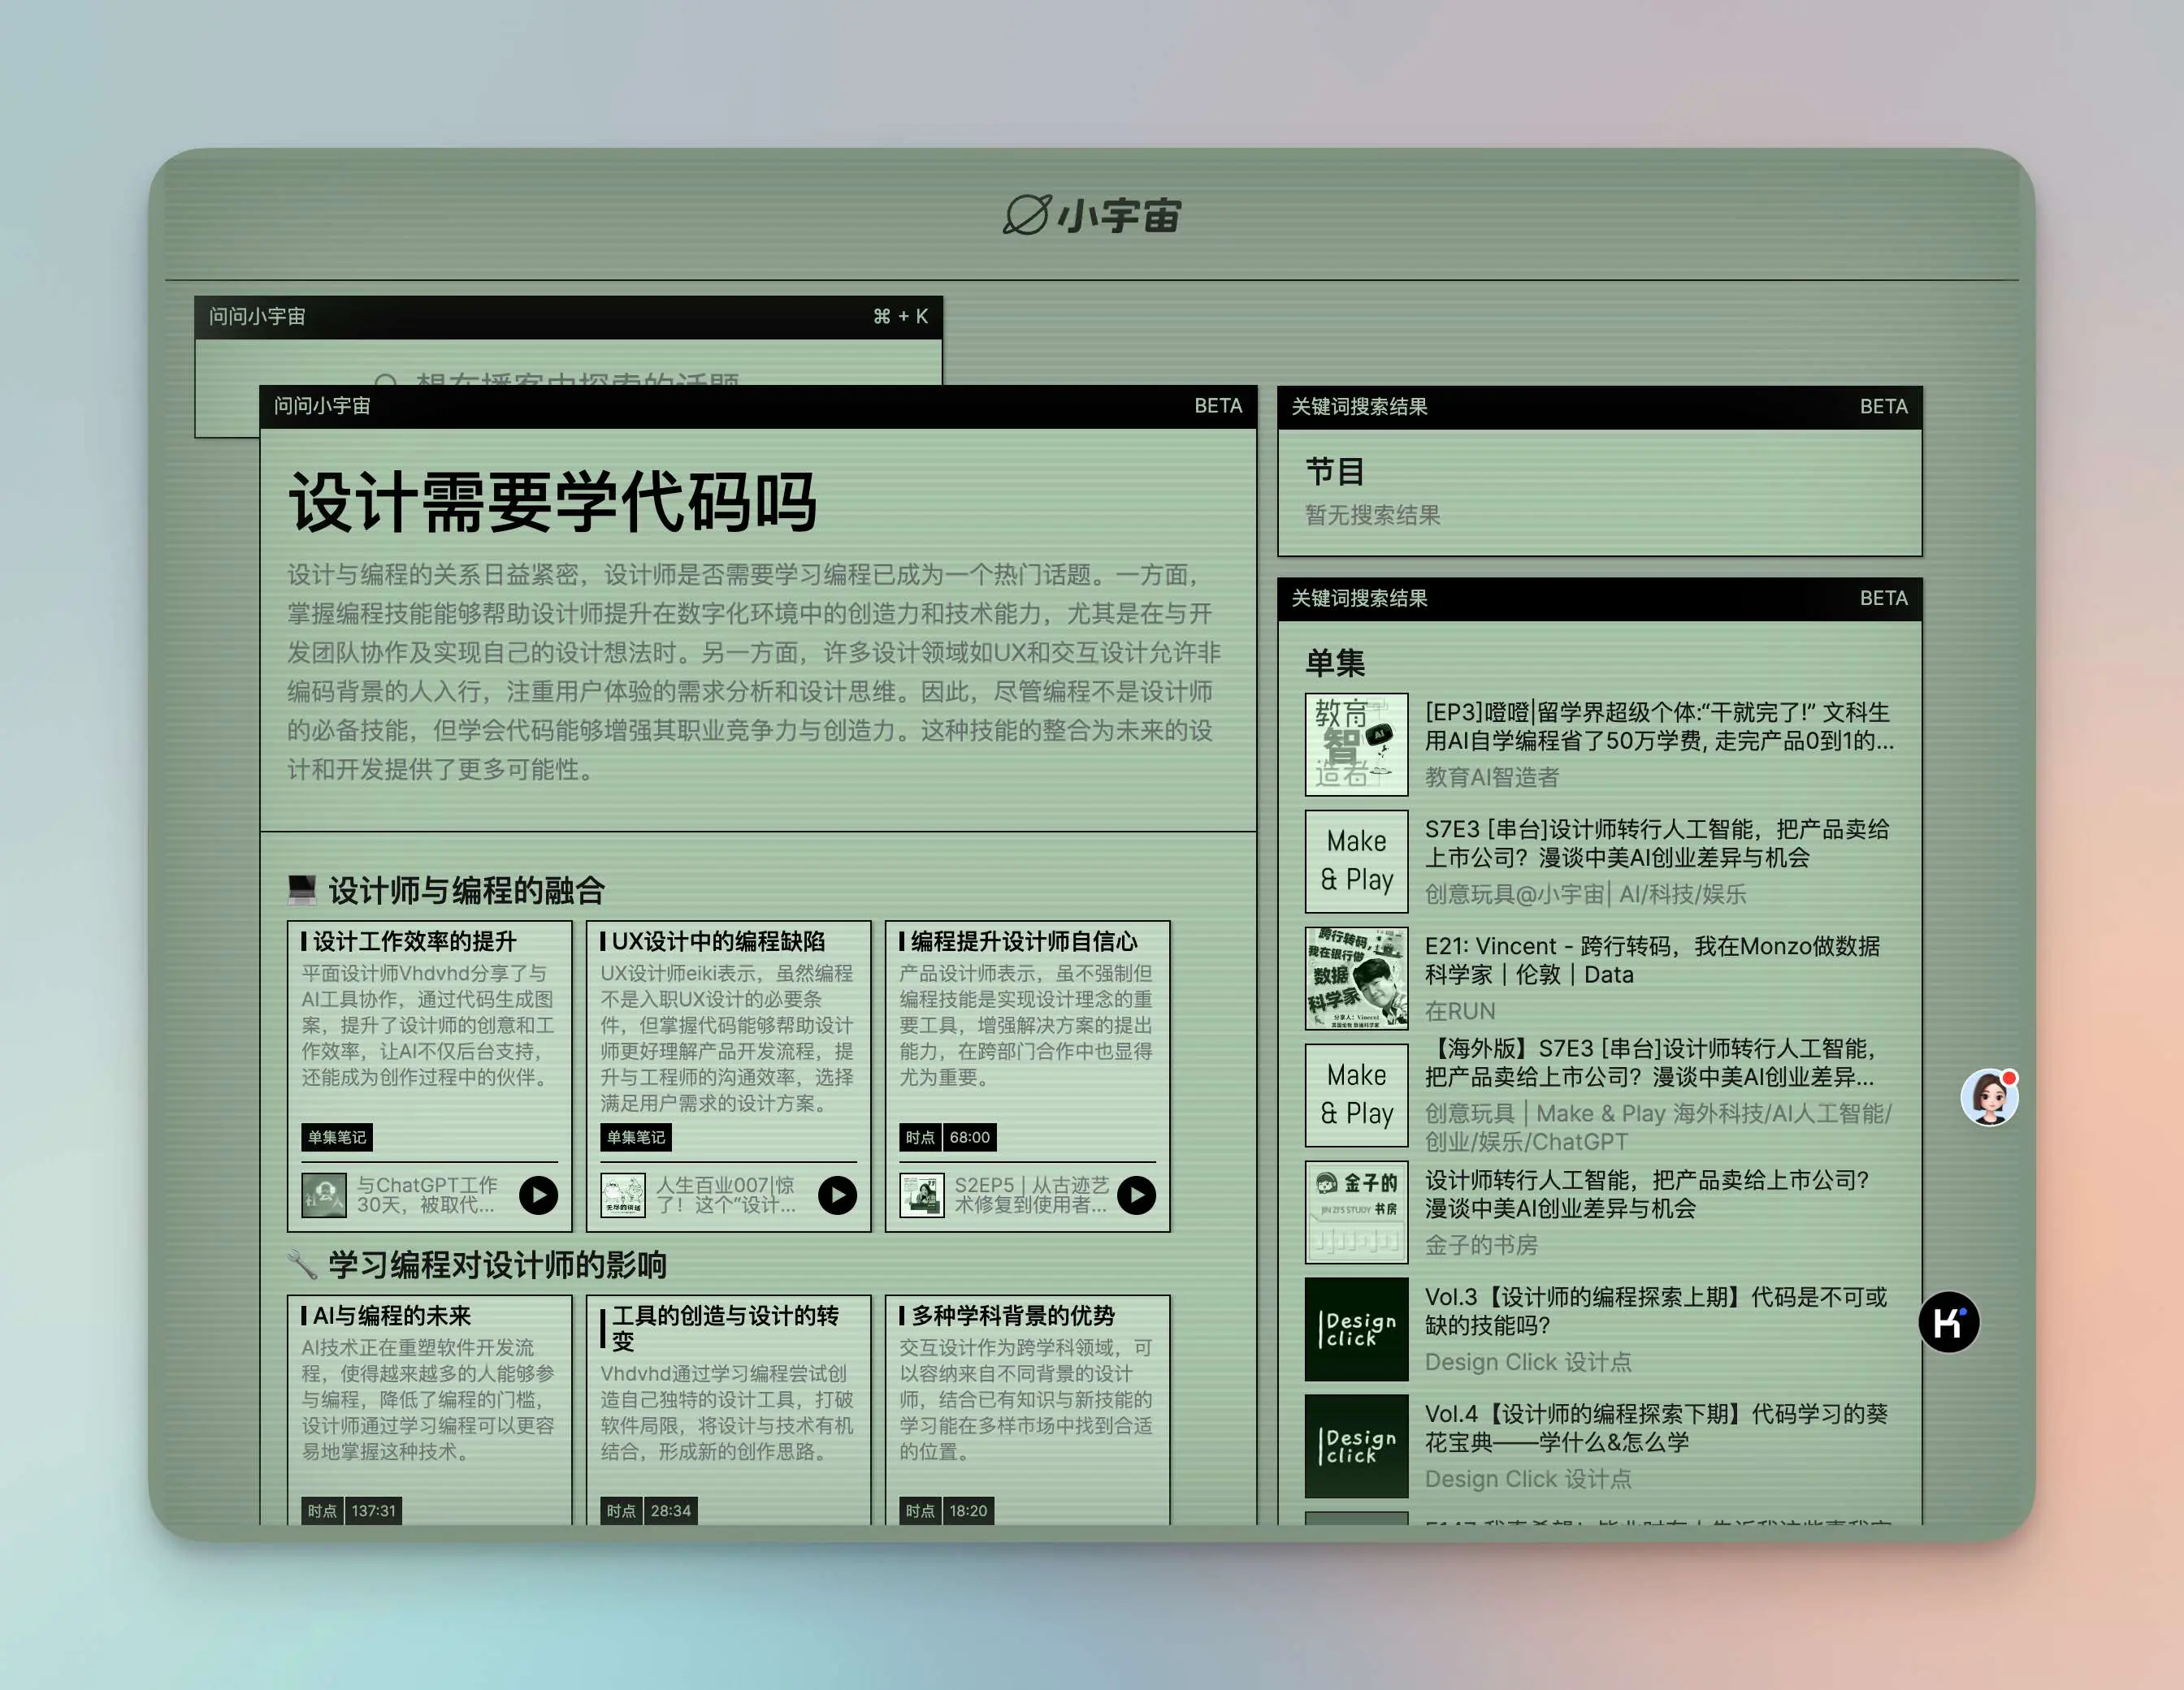Screen dimensions: 2184x1690
Task: Open episode [EP3]噔噔|留学界超级个体
Action: click(1659, 727)
